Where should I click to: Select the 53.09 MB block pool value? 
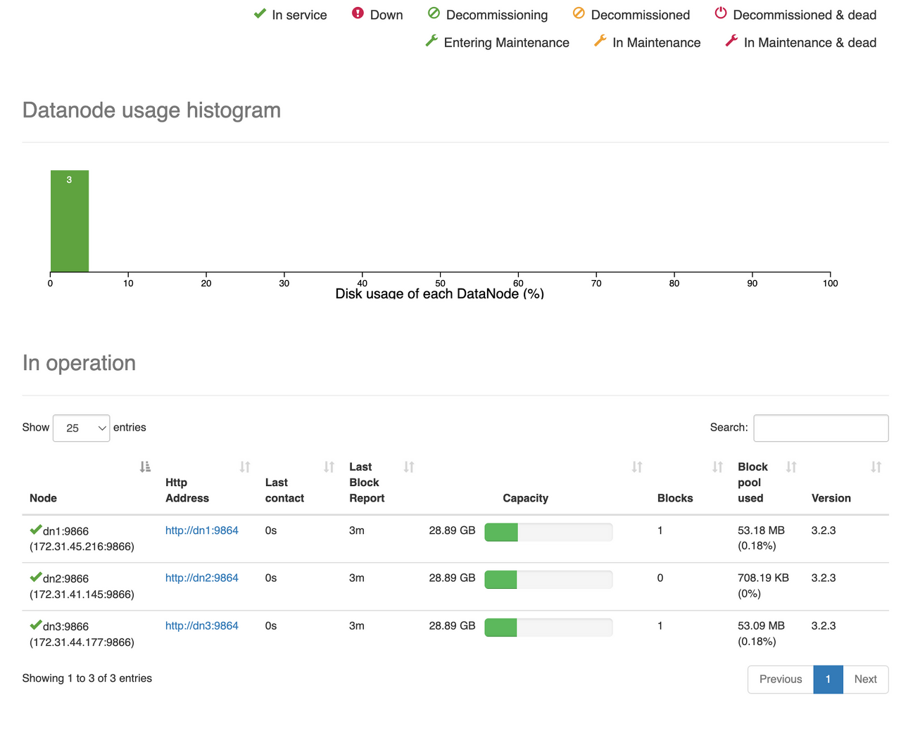(x=761, y=626)
